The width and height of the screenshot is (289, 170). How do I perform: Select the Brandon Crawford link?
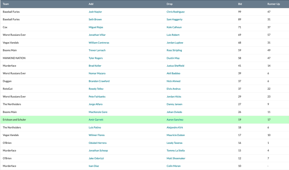pos(99,81)
